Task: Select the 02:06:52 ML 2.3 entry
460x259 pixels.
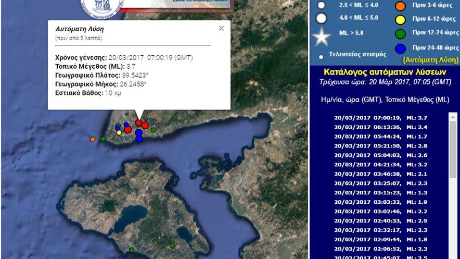Action: pos(380,249)
